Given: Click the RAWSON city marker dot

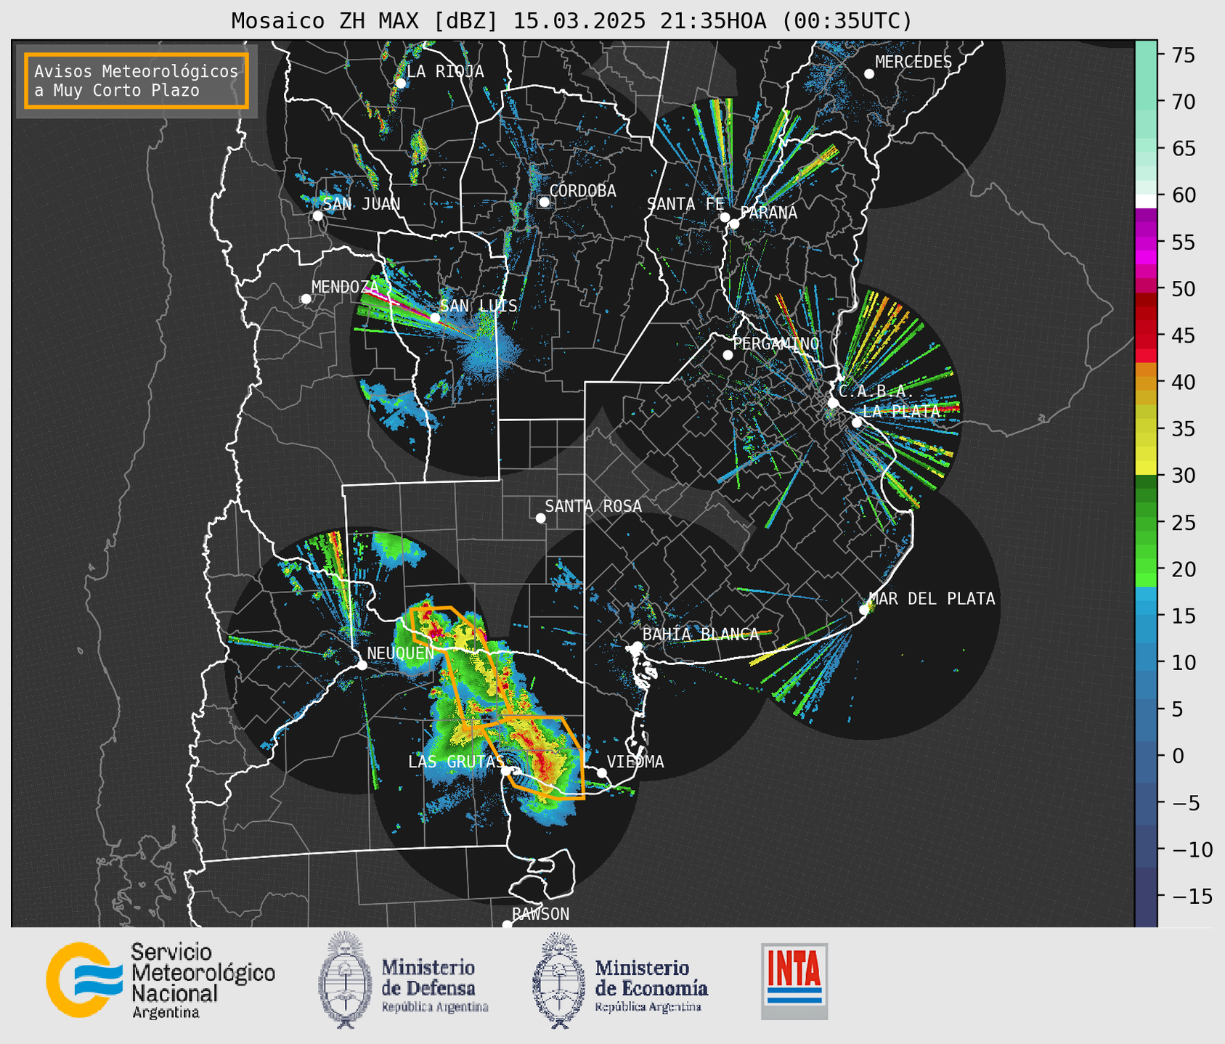Looking at the screenshot, I should coord(507,924).
